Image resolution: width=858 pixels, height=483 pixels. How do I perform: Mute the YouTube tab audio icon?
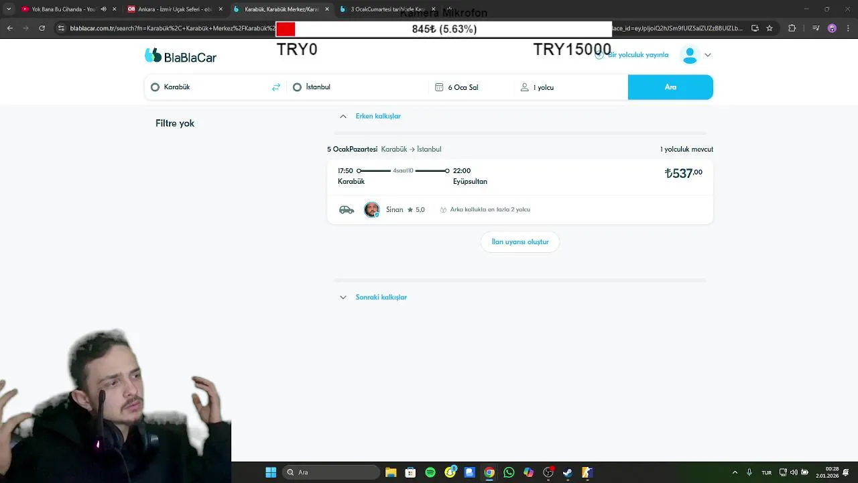[103, 9]
